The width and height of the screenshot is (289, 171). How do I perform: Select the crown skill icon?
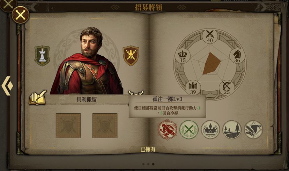[x=210, y=130]
